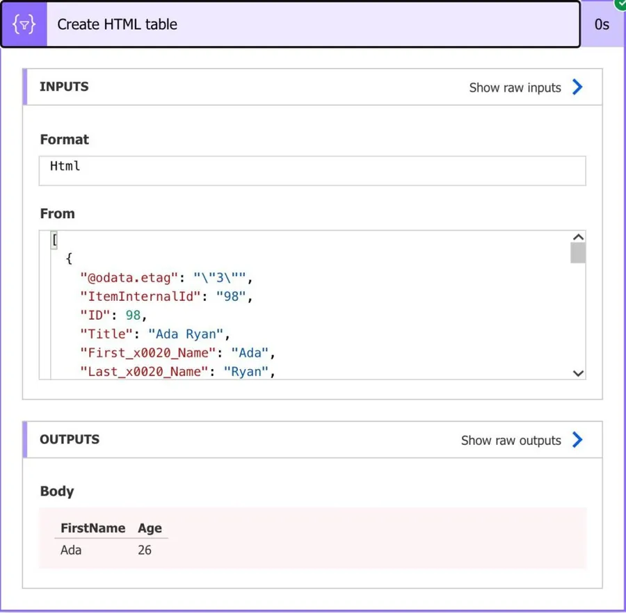626x613 pixels.
Task: Select the INPUTS section header
Action: tap(64, 87)
